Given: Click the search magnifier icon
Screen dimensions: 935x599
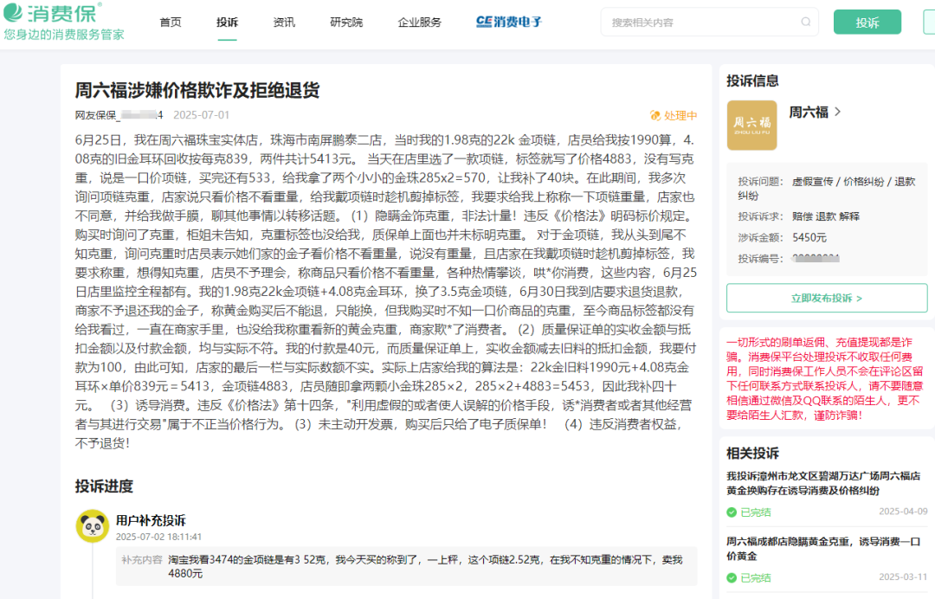Looking at the screenshot, I should (806, 22).
